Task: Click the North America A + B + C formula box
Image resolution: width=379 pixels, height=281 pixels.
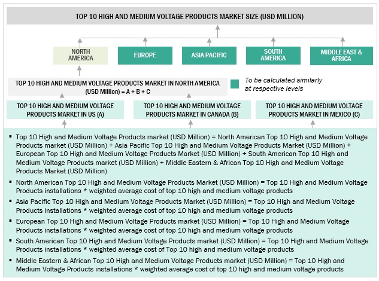Action: [x=117, y=87]
